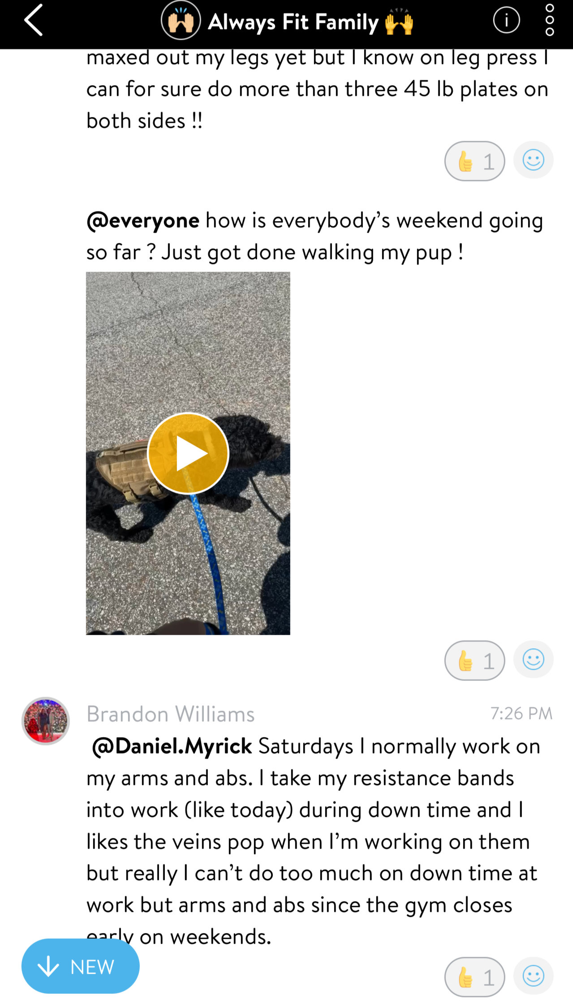This screenshot has width=573, height=1007.
Task: Toggle thumbs-up on dog video post
Action: (475, 660)
